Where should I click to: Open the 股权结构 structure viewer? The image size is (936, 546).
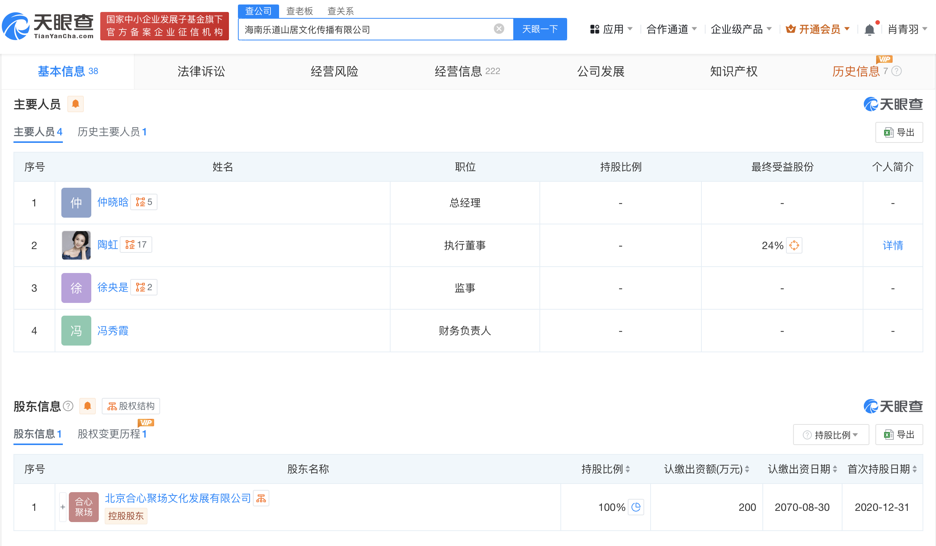pyautogui.click(x=131, y=406)
